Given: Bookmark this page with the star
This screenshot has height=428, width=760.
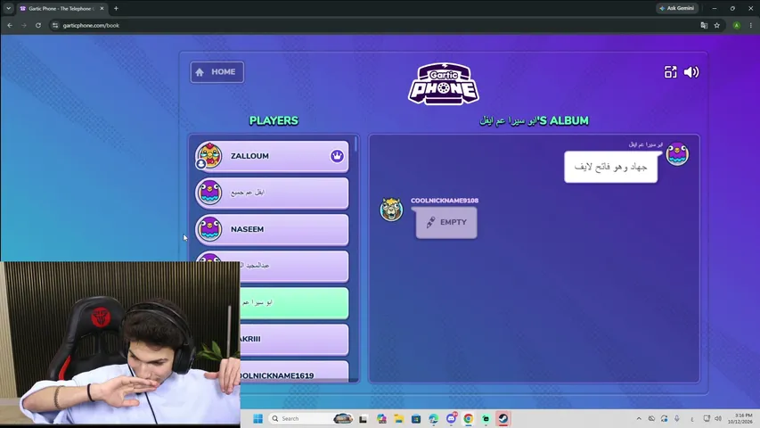Looking at the screenshot, I should click(717, 25).
